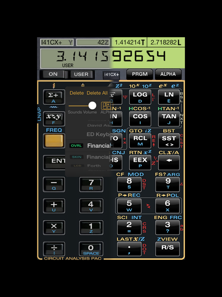
Task: Tap the SST key
Action: tap(169, 141)
